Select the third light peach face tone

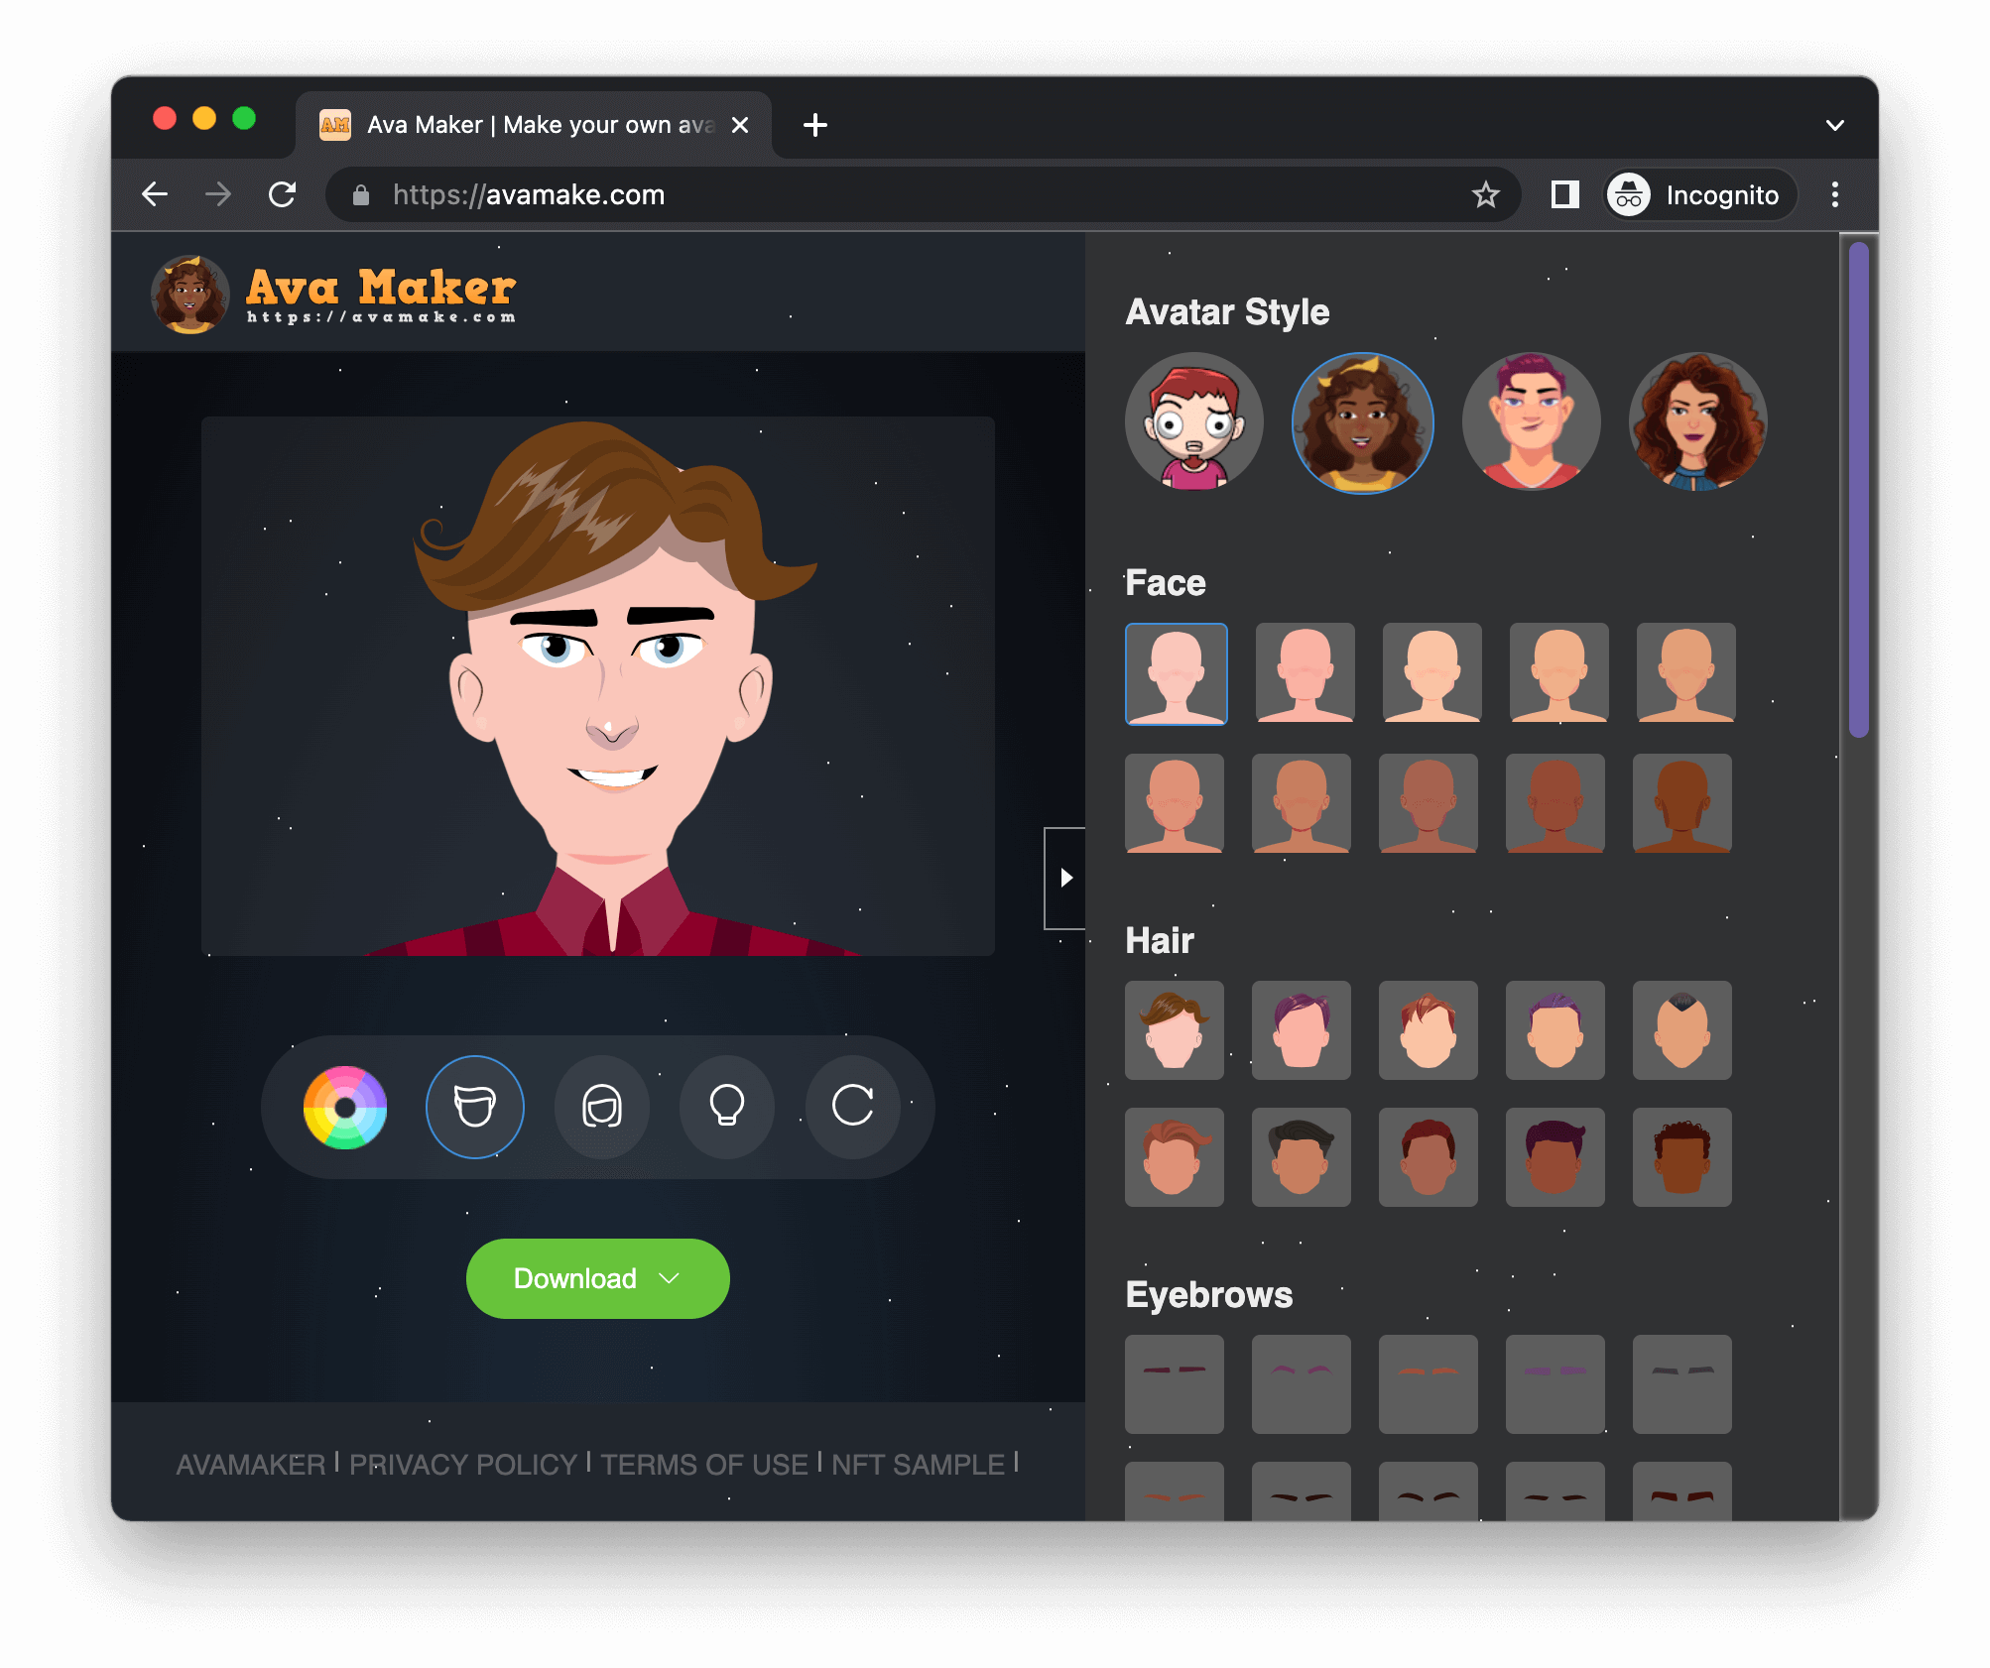click(x=1431, y=672)
